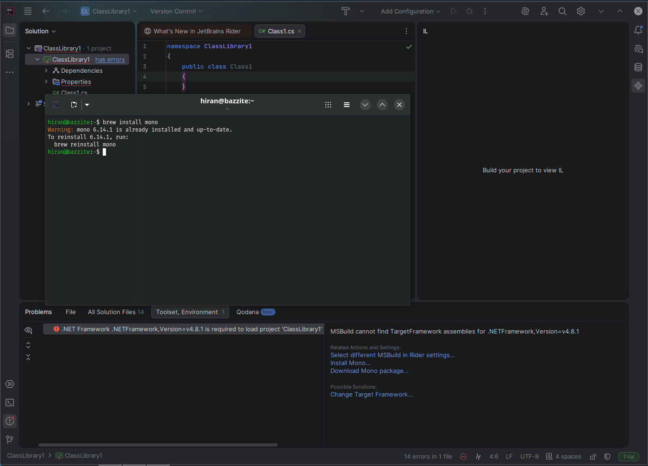Open the AI Assistant spiral icon
648x466 pixels.
click(x=525, y=11)
